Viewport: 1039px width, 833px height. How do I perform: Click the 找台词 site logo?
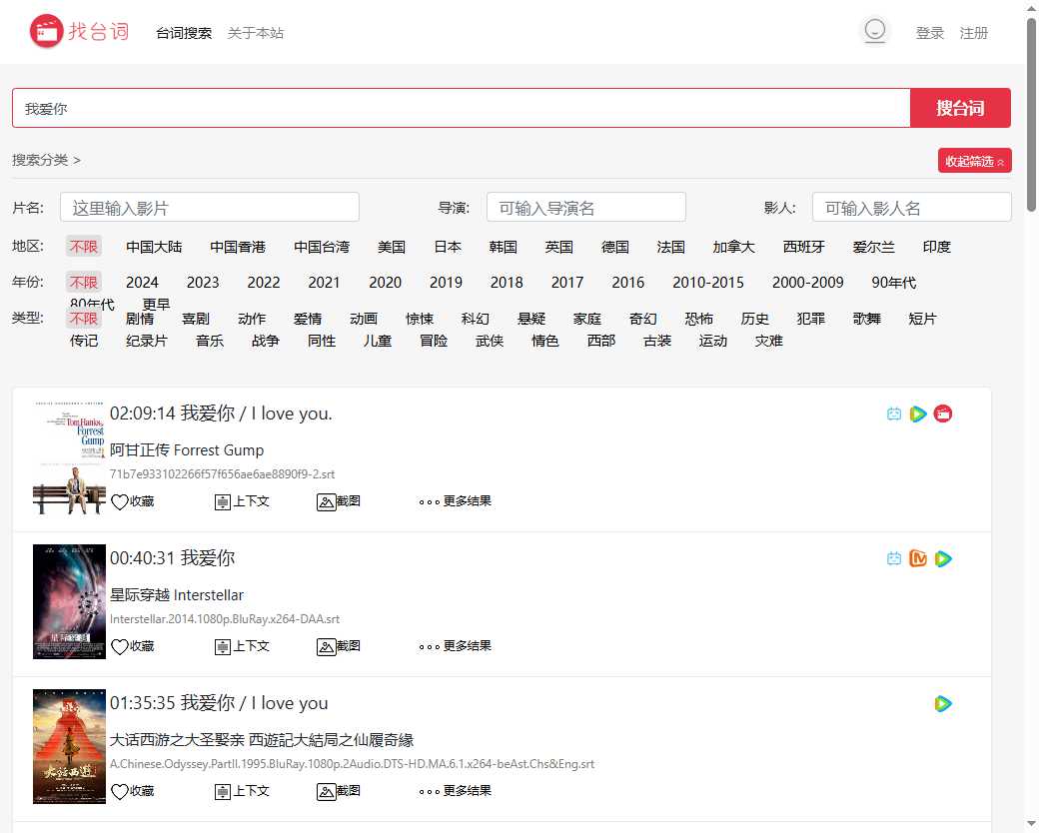tap(79, 30)
